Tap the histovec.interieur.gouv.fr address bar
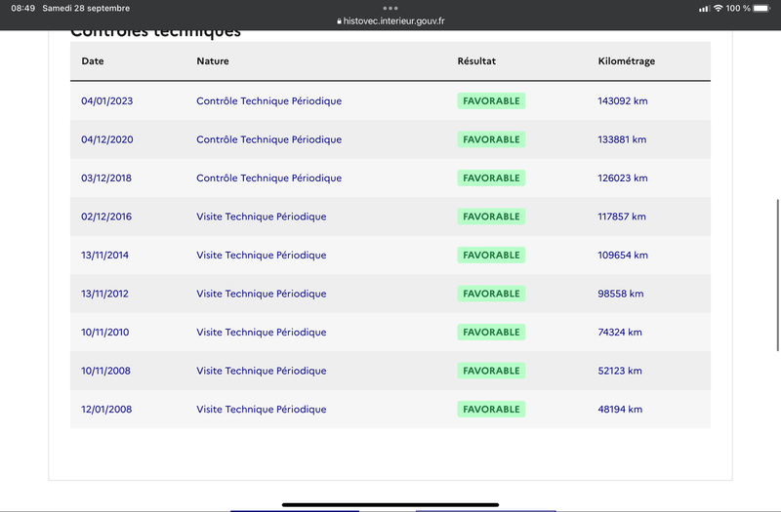 click(390, 20)
